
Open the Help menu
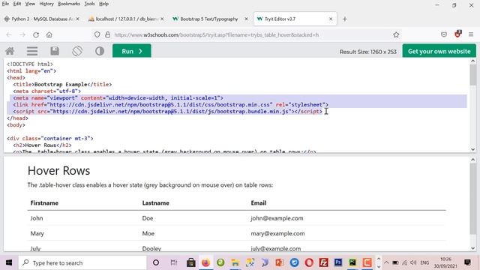tap(103, 4)
